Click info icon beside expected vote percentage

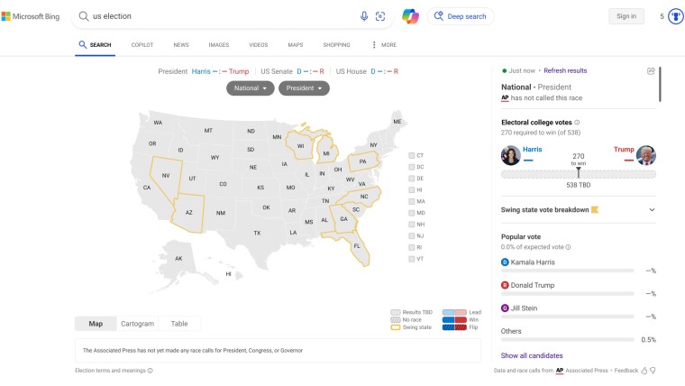pyautogui.click(x=569, y=247)
